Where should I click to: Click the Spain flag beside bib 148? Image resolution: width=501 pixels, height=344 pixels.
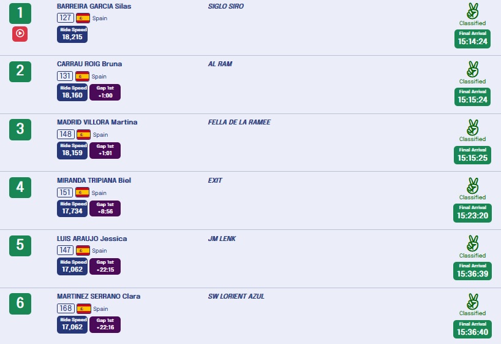(83, 134)
